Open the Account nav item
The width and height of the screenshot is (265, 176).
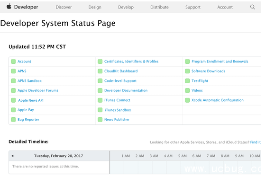click(225, 7)
